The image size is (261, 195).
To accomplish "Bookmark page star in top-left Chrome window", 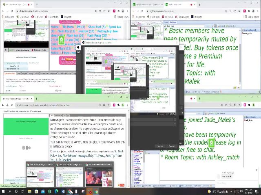I will (x=109, y=11).
